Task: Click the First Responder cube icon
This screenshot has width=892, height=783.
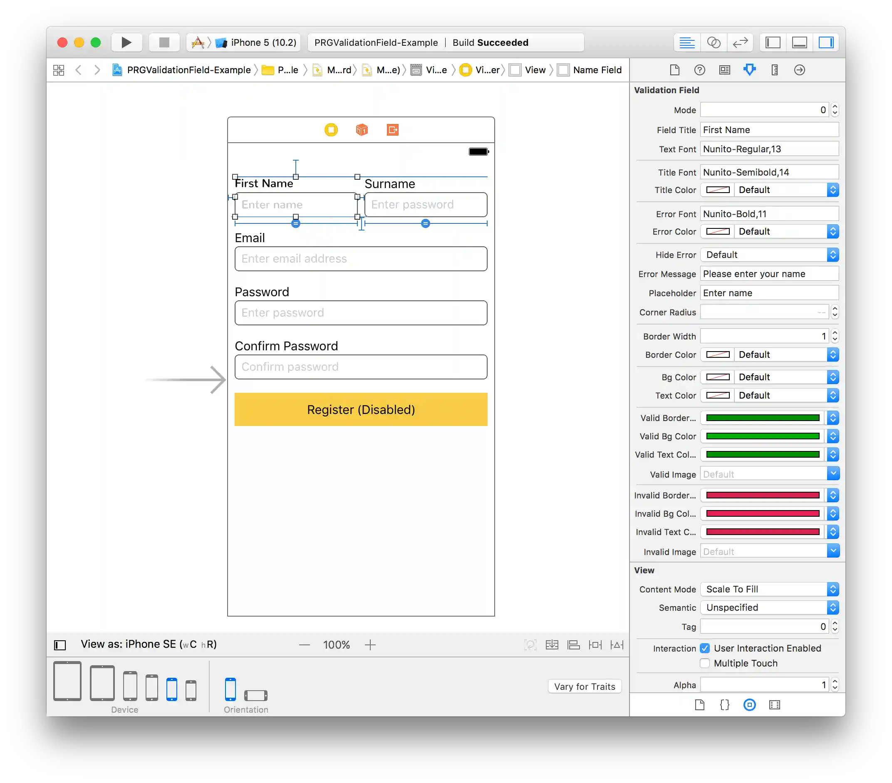Action: tap(362, 130)
